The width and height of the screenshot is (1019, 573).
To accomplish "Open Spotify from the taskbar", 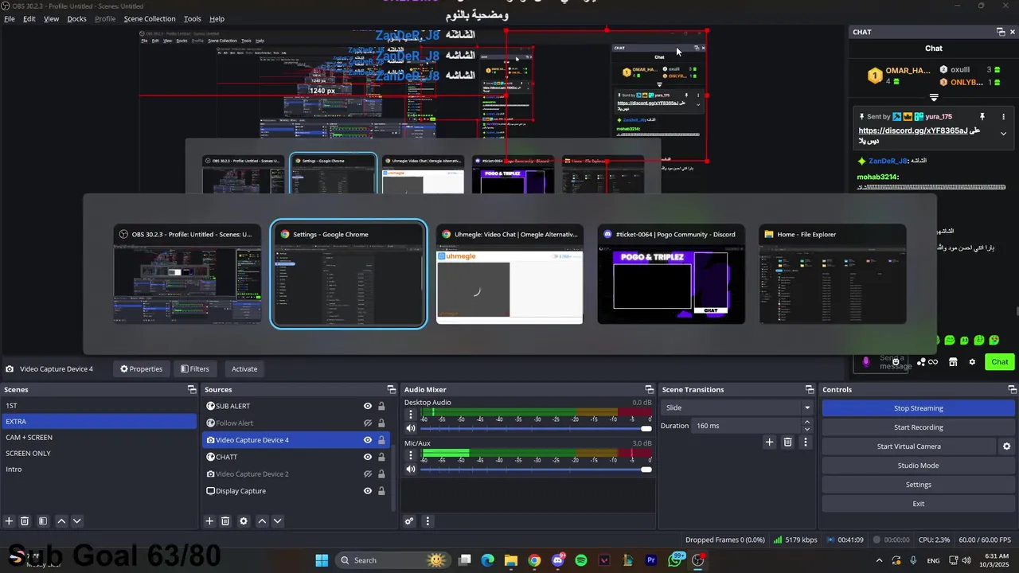I will point(581,560).
